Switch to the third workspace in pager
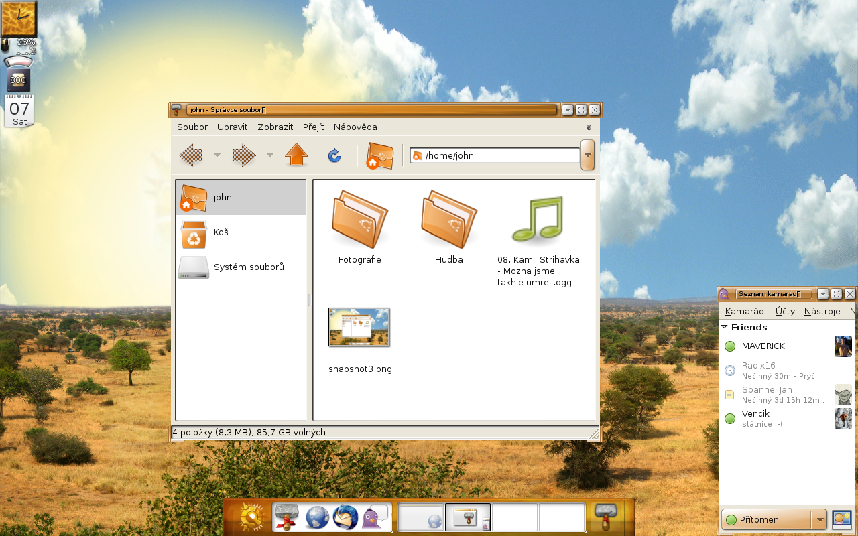858x536 pixels. [x=515, y=518]
